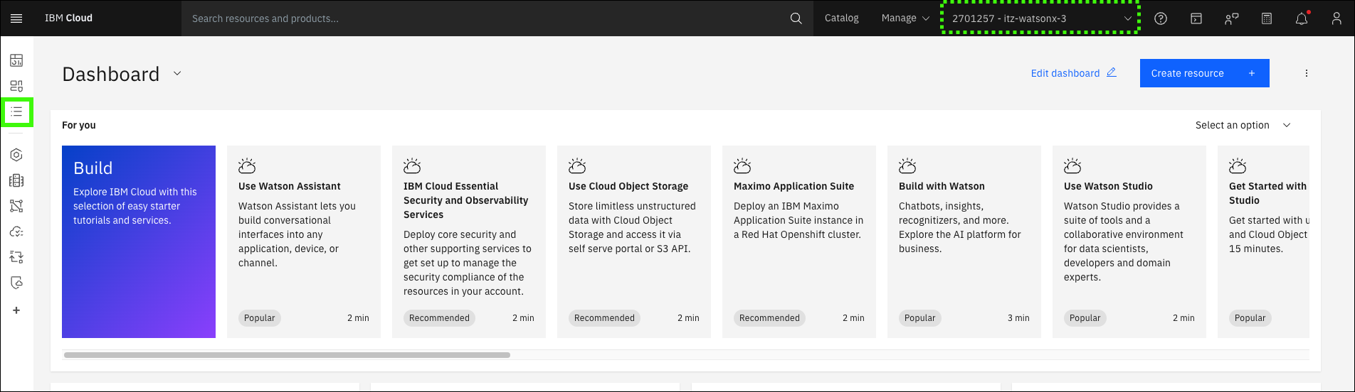Open dashboard overflow actions menu
Viewport: 1355px width, 392px height.
tap(1307, 73)
